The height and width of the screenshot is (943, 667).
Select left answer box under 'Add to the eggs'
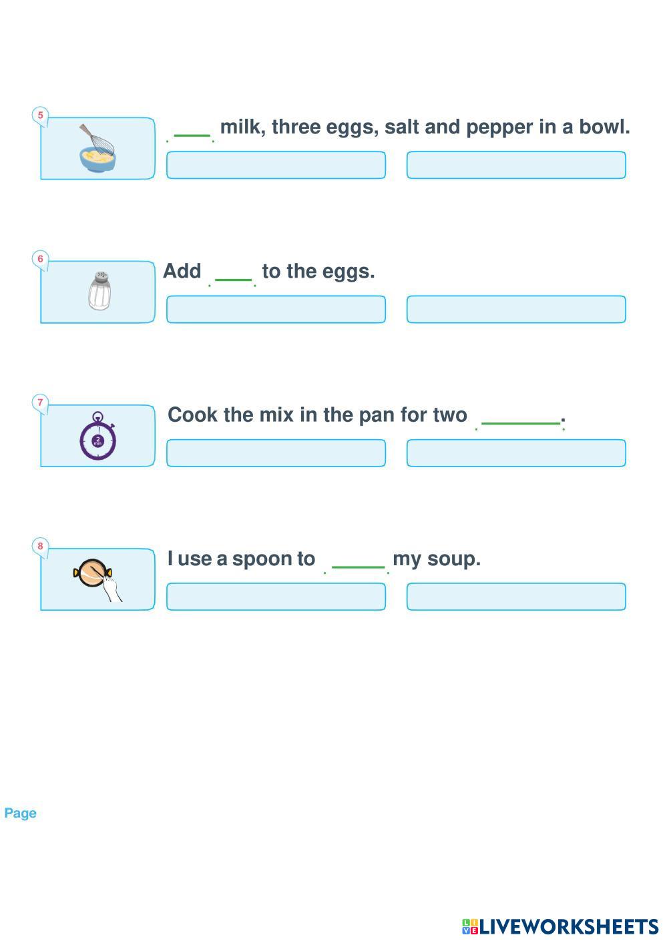coord(276,309)
